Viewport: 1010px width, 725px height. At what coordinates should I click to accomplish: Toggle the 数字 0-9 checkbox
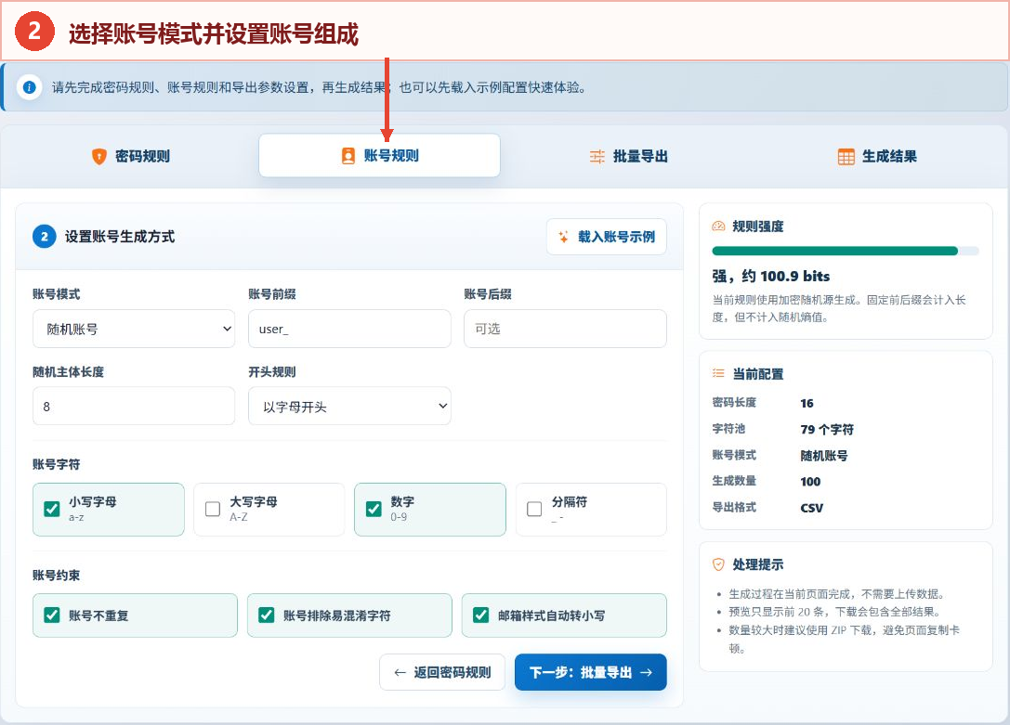(374, 509)
